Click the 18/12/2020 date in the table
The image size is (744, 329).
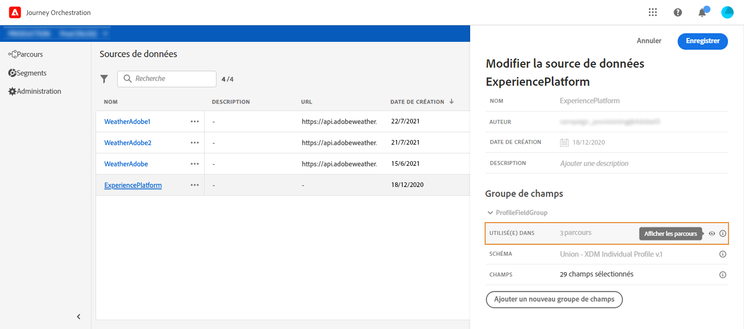(407, 185)
